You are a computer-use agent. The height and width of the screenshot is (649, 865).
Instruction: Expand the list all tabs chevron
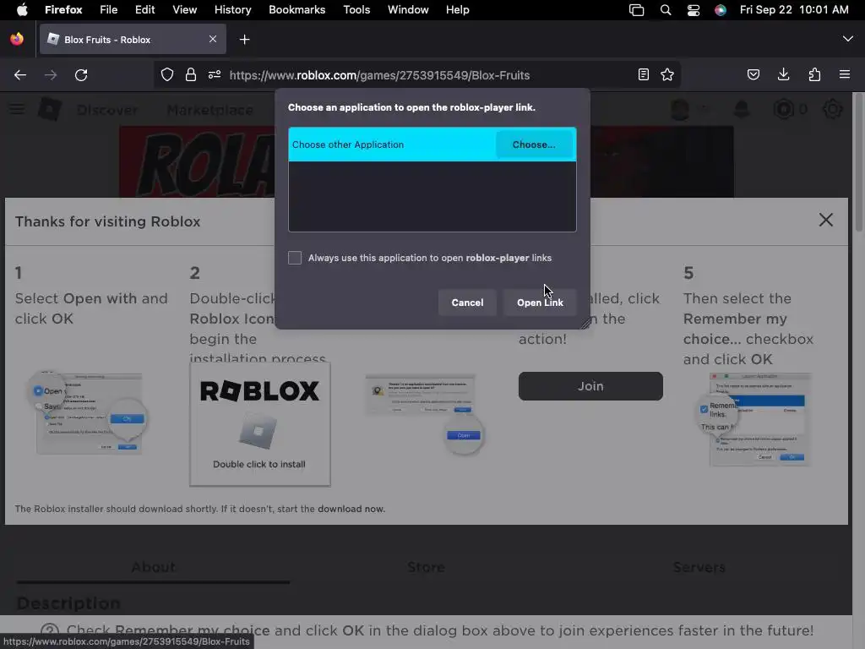[x=847, y=39]
